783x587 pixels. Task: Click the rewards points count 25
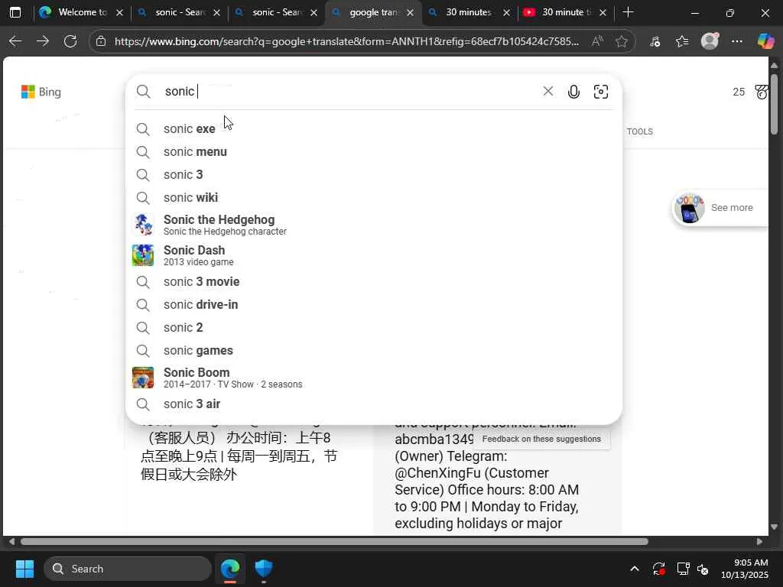click(739, 92)
